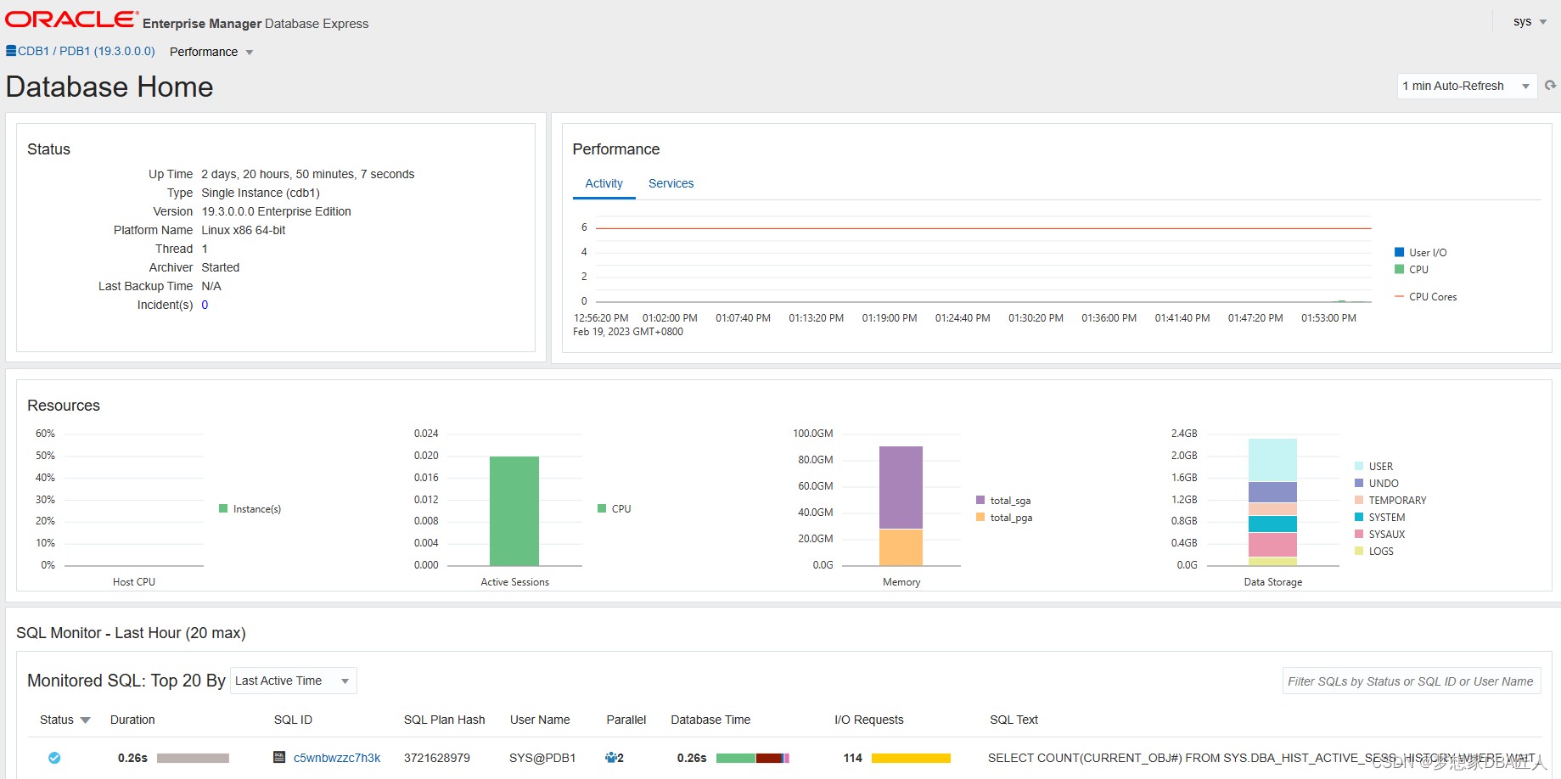This screenshot has height=779, width=1561.
Task: Switch to the Activity tab
Action: coord(604,183)
